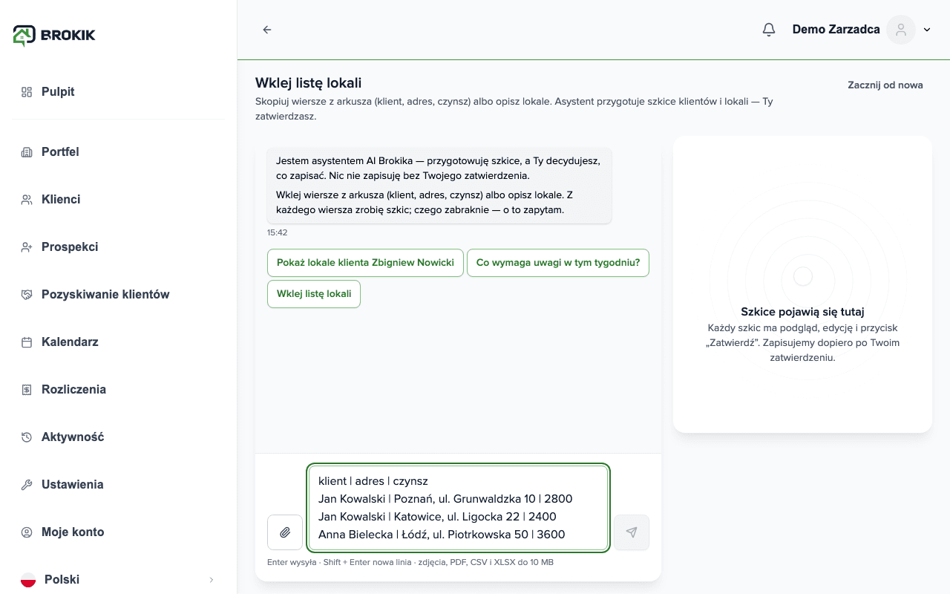
Task: Click the Ustawienia wrench icon
Action: coord(27,485)
